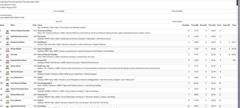The image size is (240, 108).
Task: Click the USA flag beside Eve Jobs
Action: tap(7, 55)
